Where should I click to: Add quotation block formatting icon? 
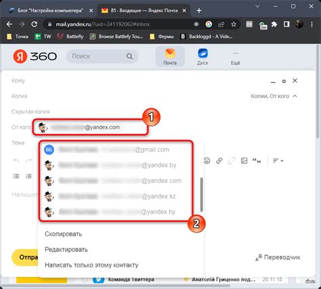pos(257,160)
